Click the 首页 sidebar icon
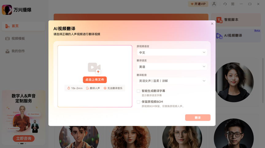The height and width of the screenshot is (148, 265). pos(7,26)
